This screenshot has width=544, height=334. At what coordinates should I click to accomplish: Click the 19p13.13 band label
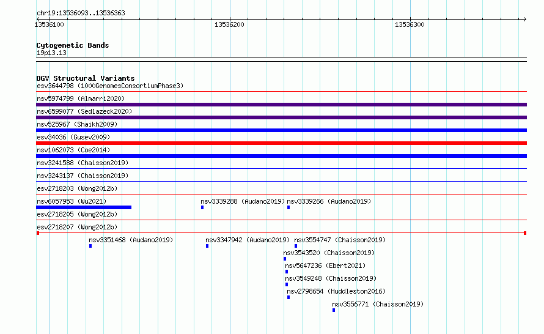pyautogui.click(x=51, y=53)
